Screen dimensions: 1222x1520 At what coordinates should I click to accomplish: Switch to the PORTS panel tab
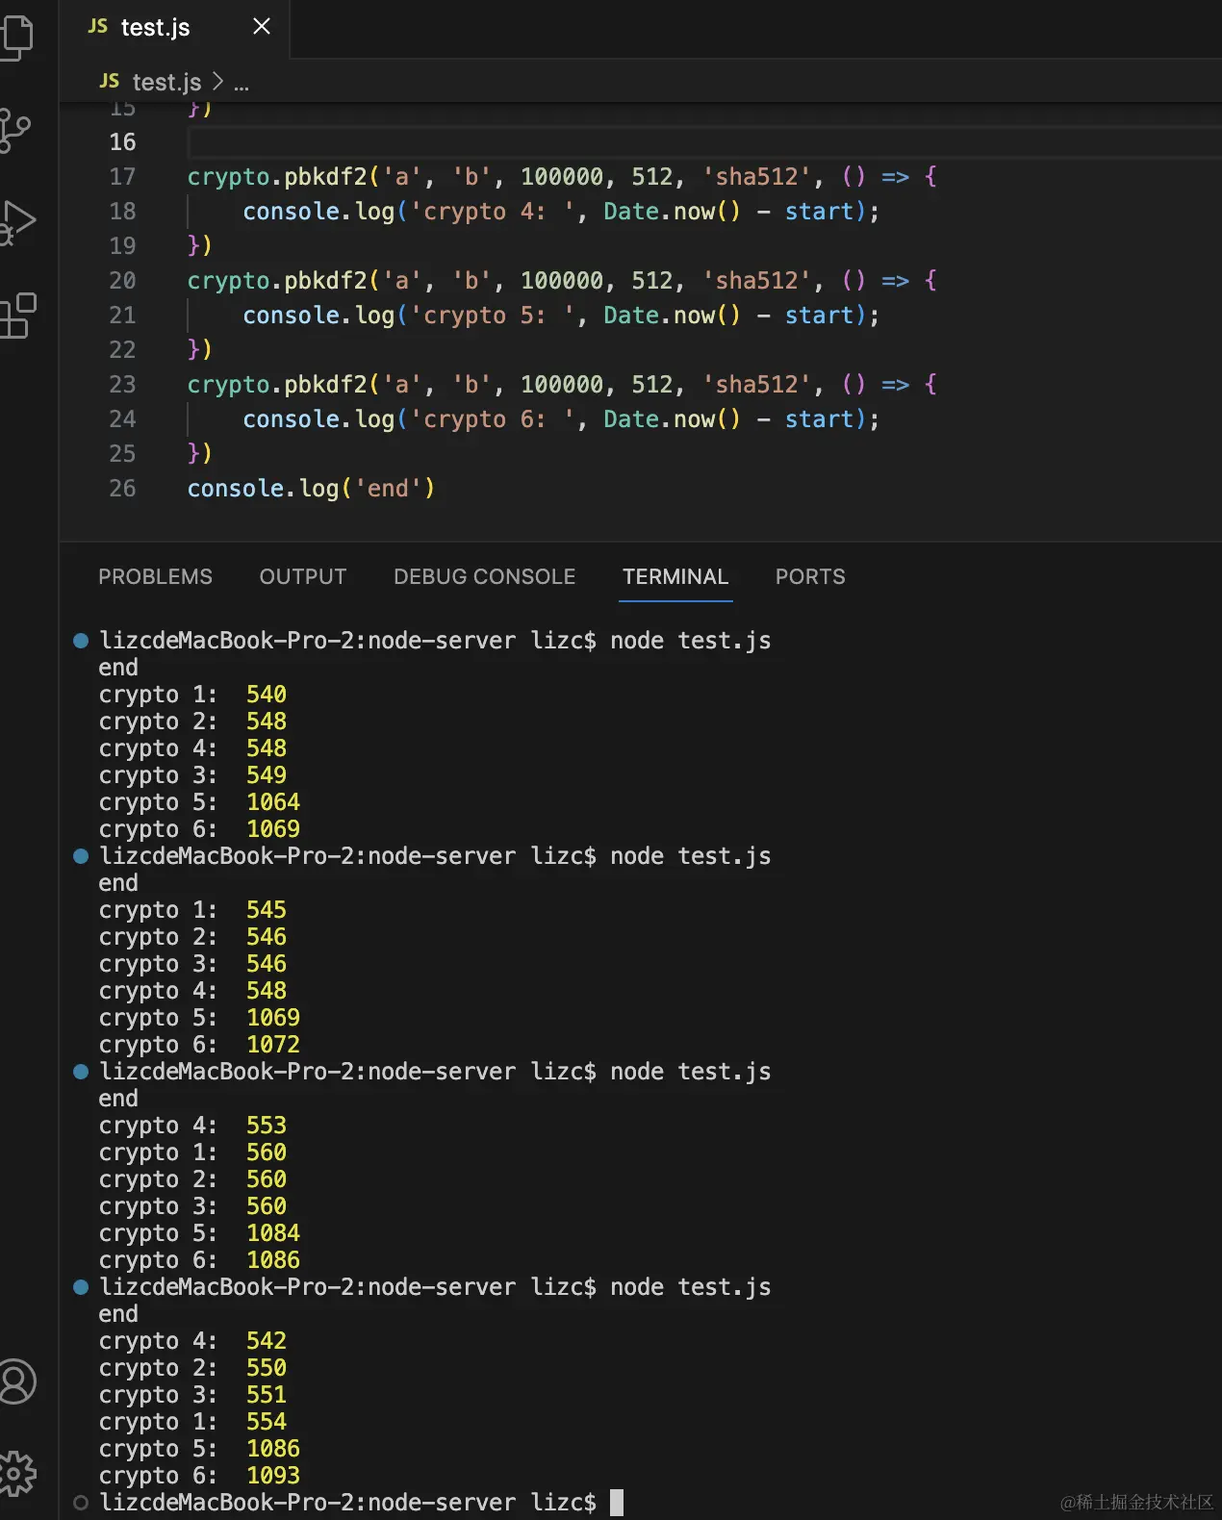tap(810, 576)
